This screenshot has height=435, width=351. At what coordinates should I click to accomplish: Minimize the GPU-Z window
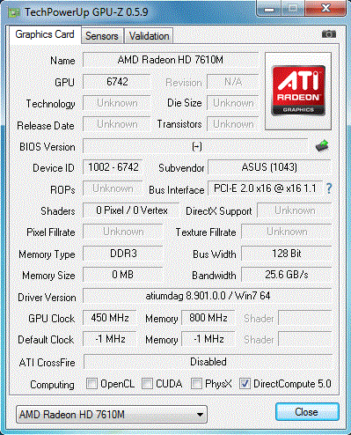click(269, 9)
